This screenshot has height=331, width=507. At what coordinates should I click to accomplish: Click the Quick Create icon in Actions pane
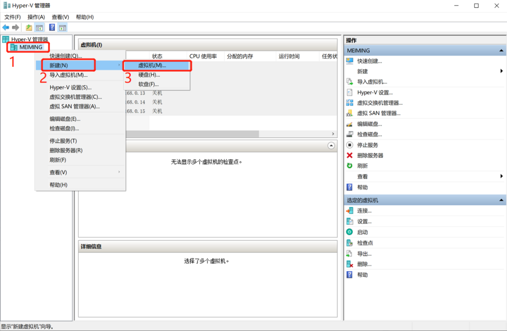(350, 61)
